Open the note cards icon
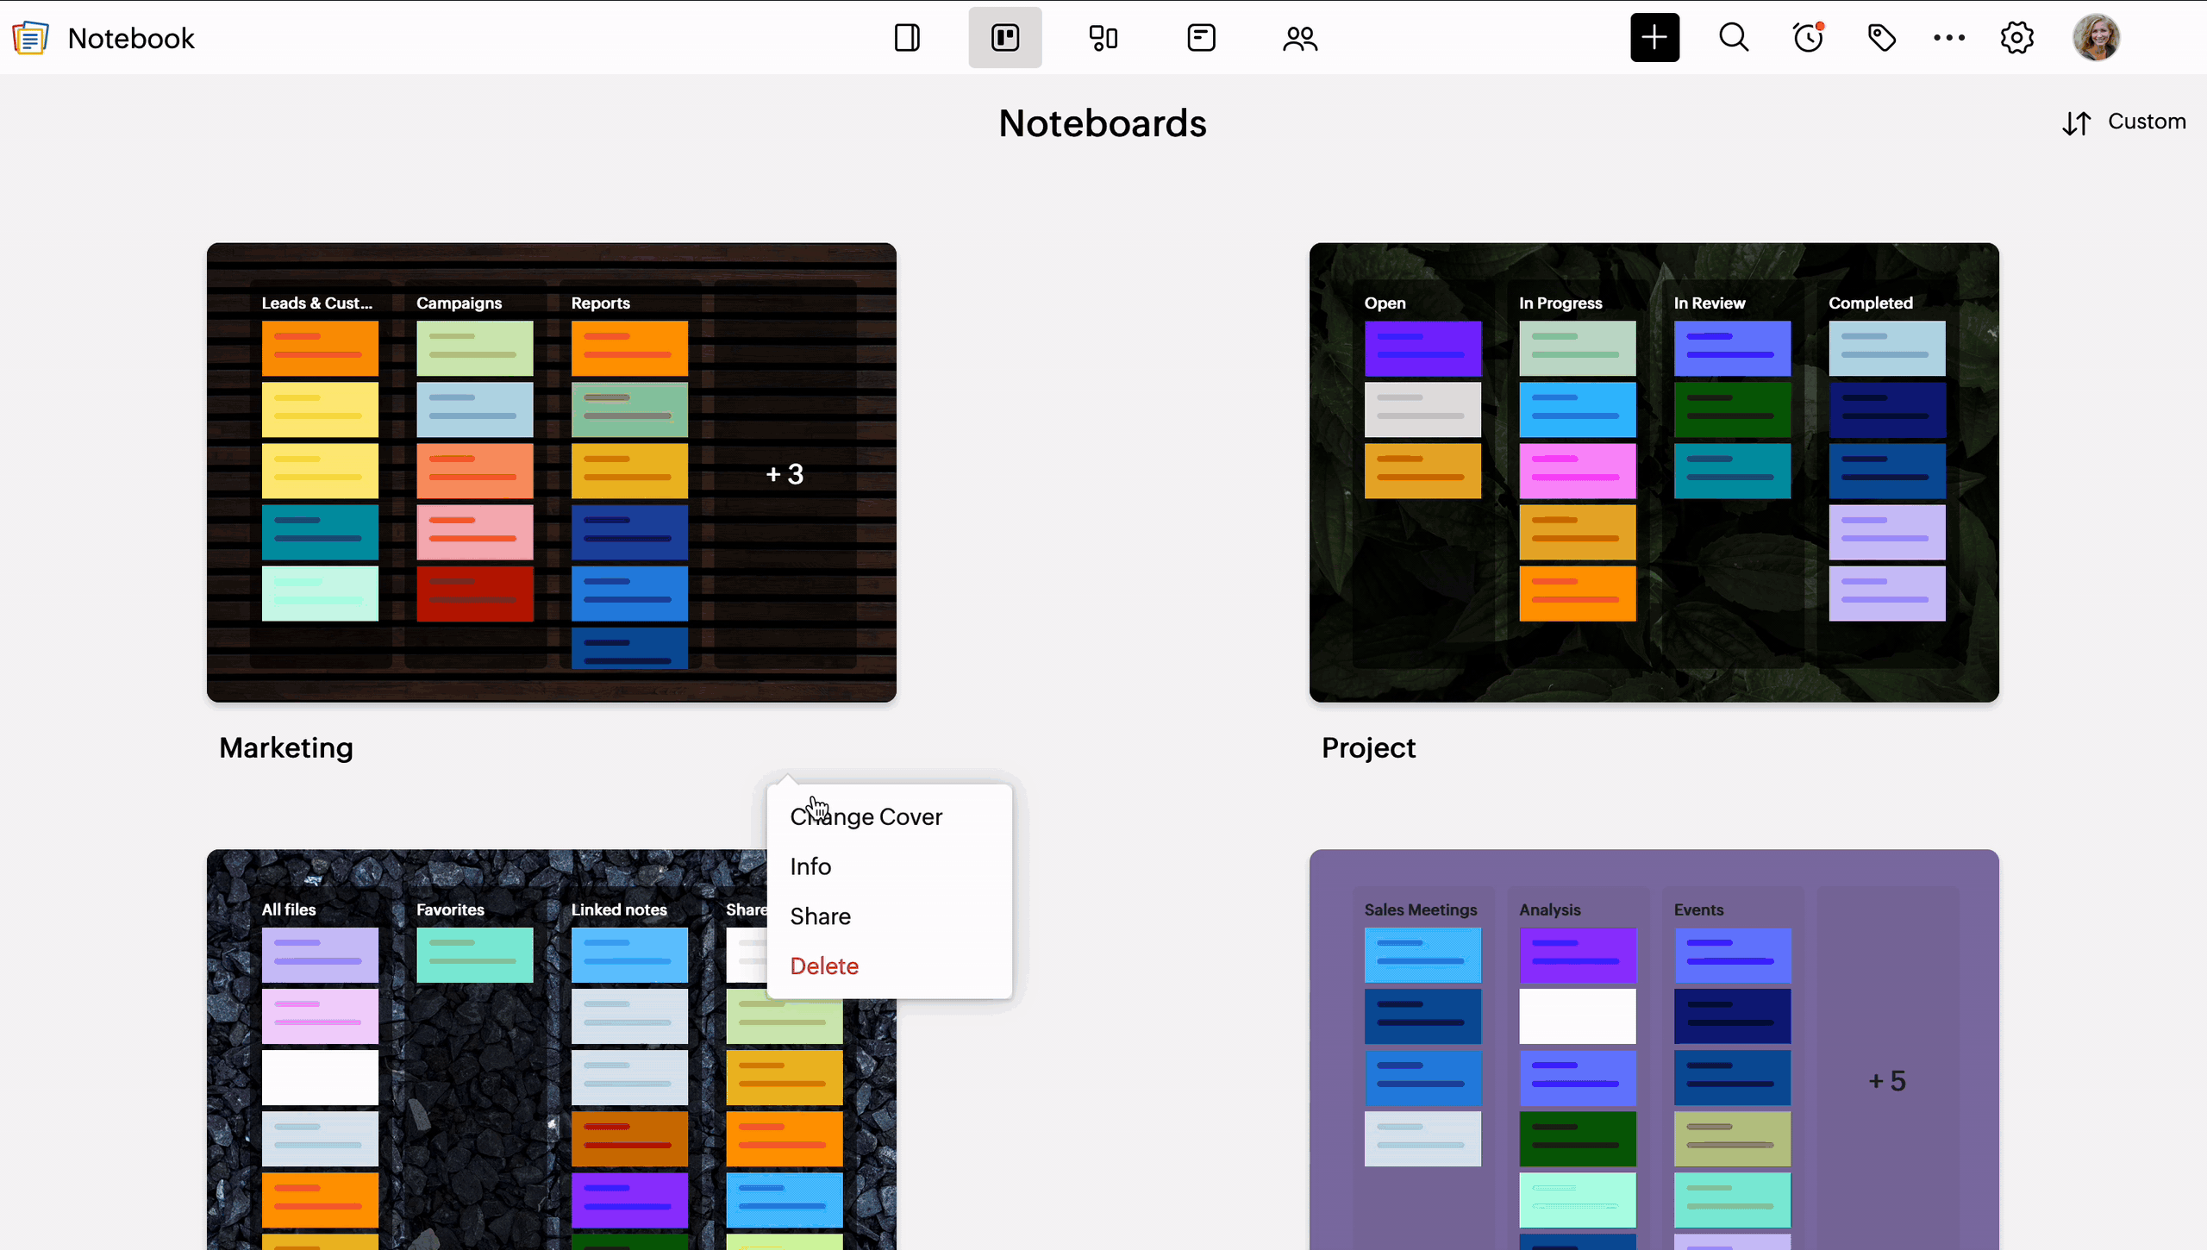 coord(1201,38)
